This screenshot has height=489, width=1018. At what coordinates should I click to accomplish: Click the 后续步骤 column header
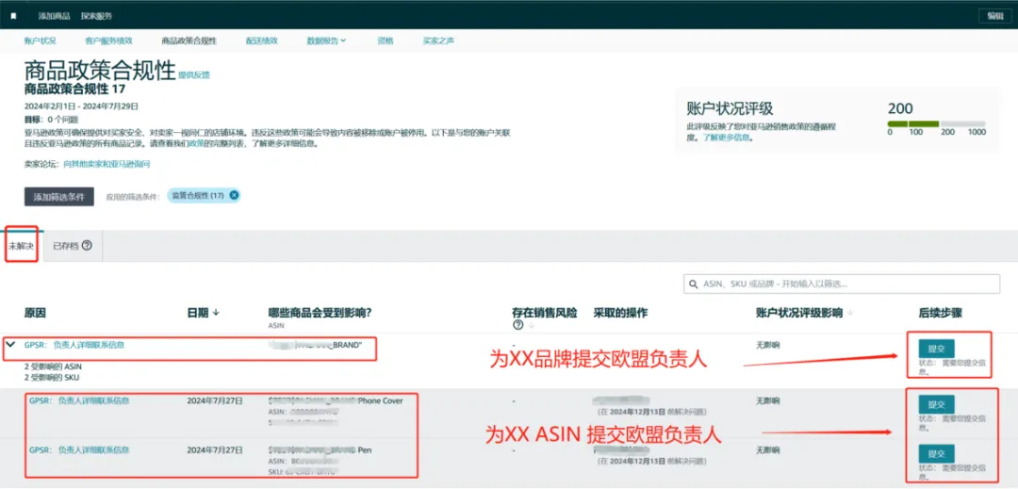[940, 313]
